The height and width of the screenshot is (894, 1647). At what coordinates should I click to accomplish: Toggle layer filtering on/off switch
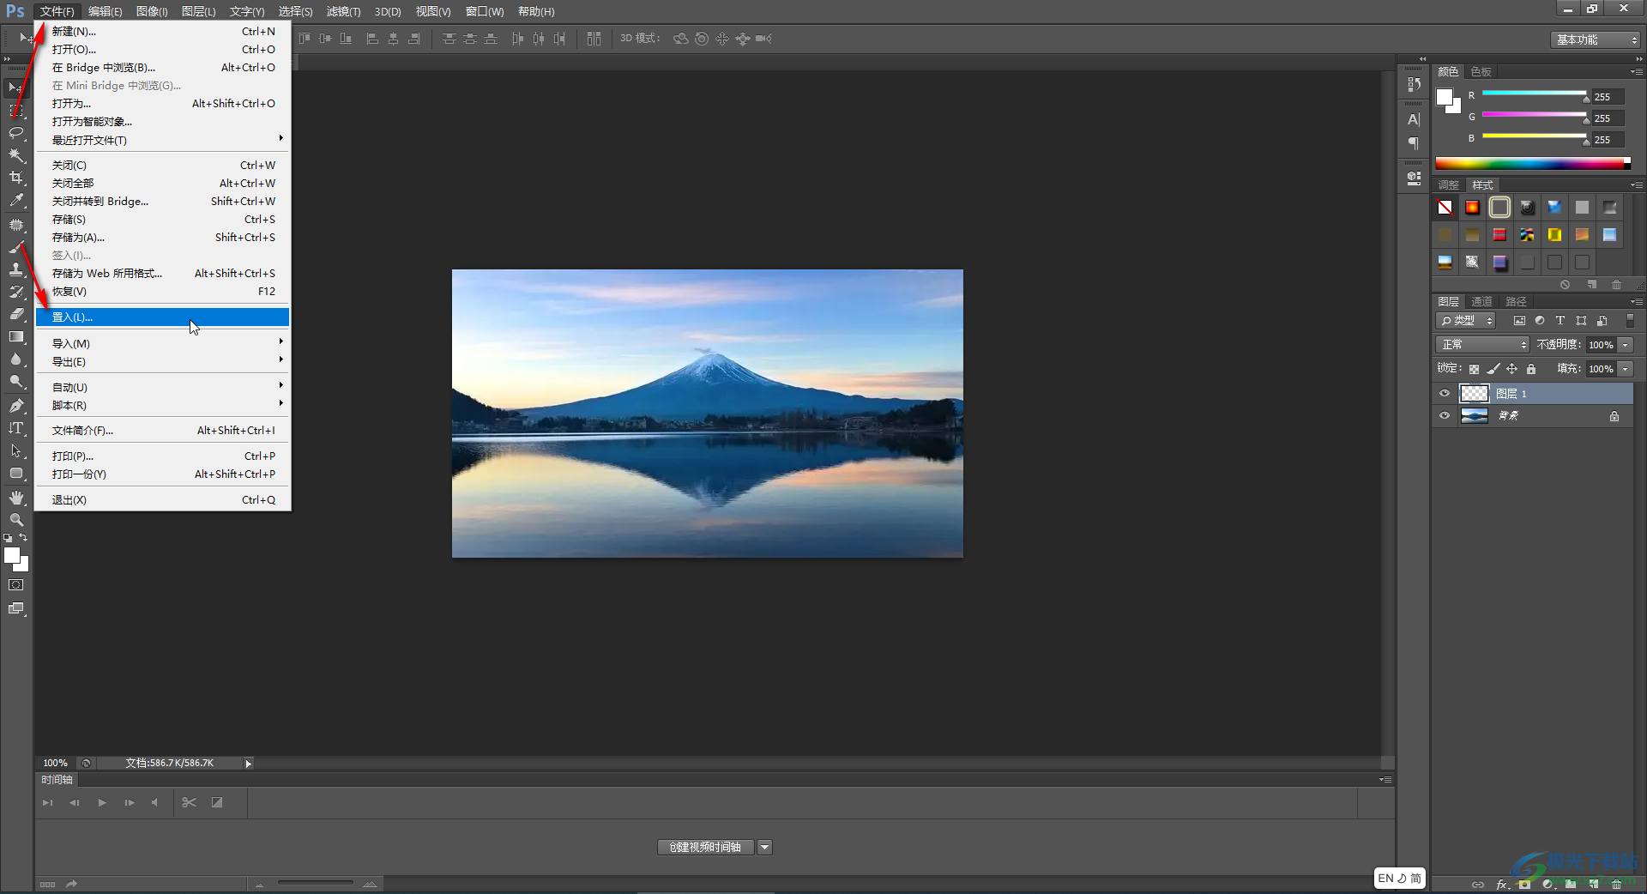pyautogui.click(x=1630, y=320)
